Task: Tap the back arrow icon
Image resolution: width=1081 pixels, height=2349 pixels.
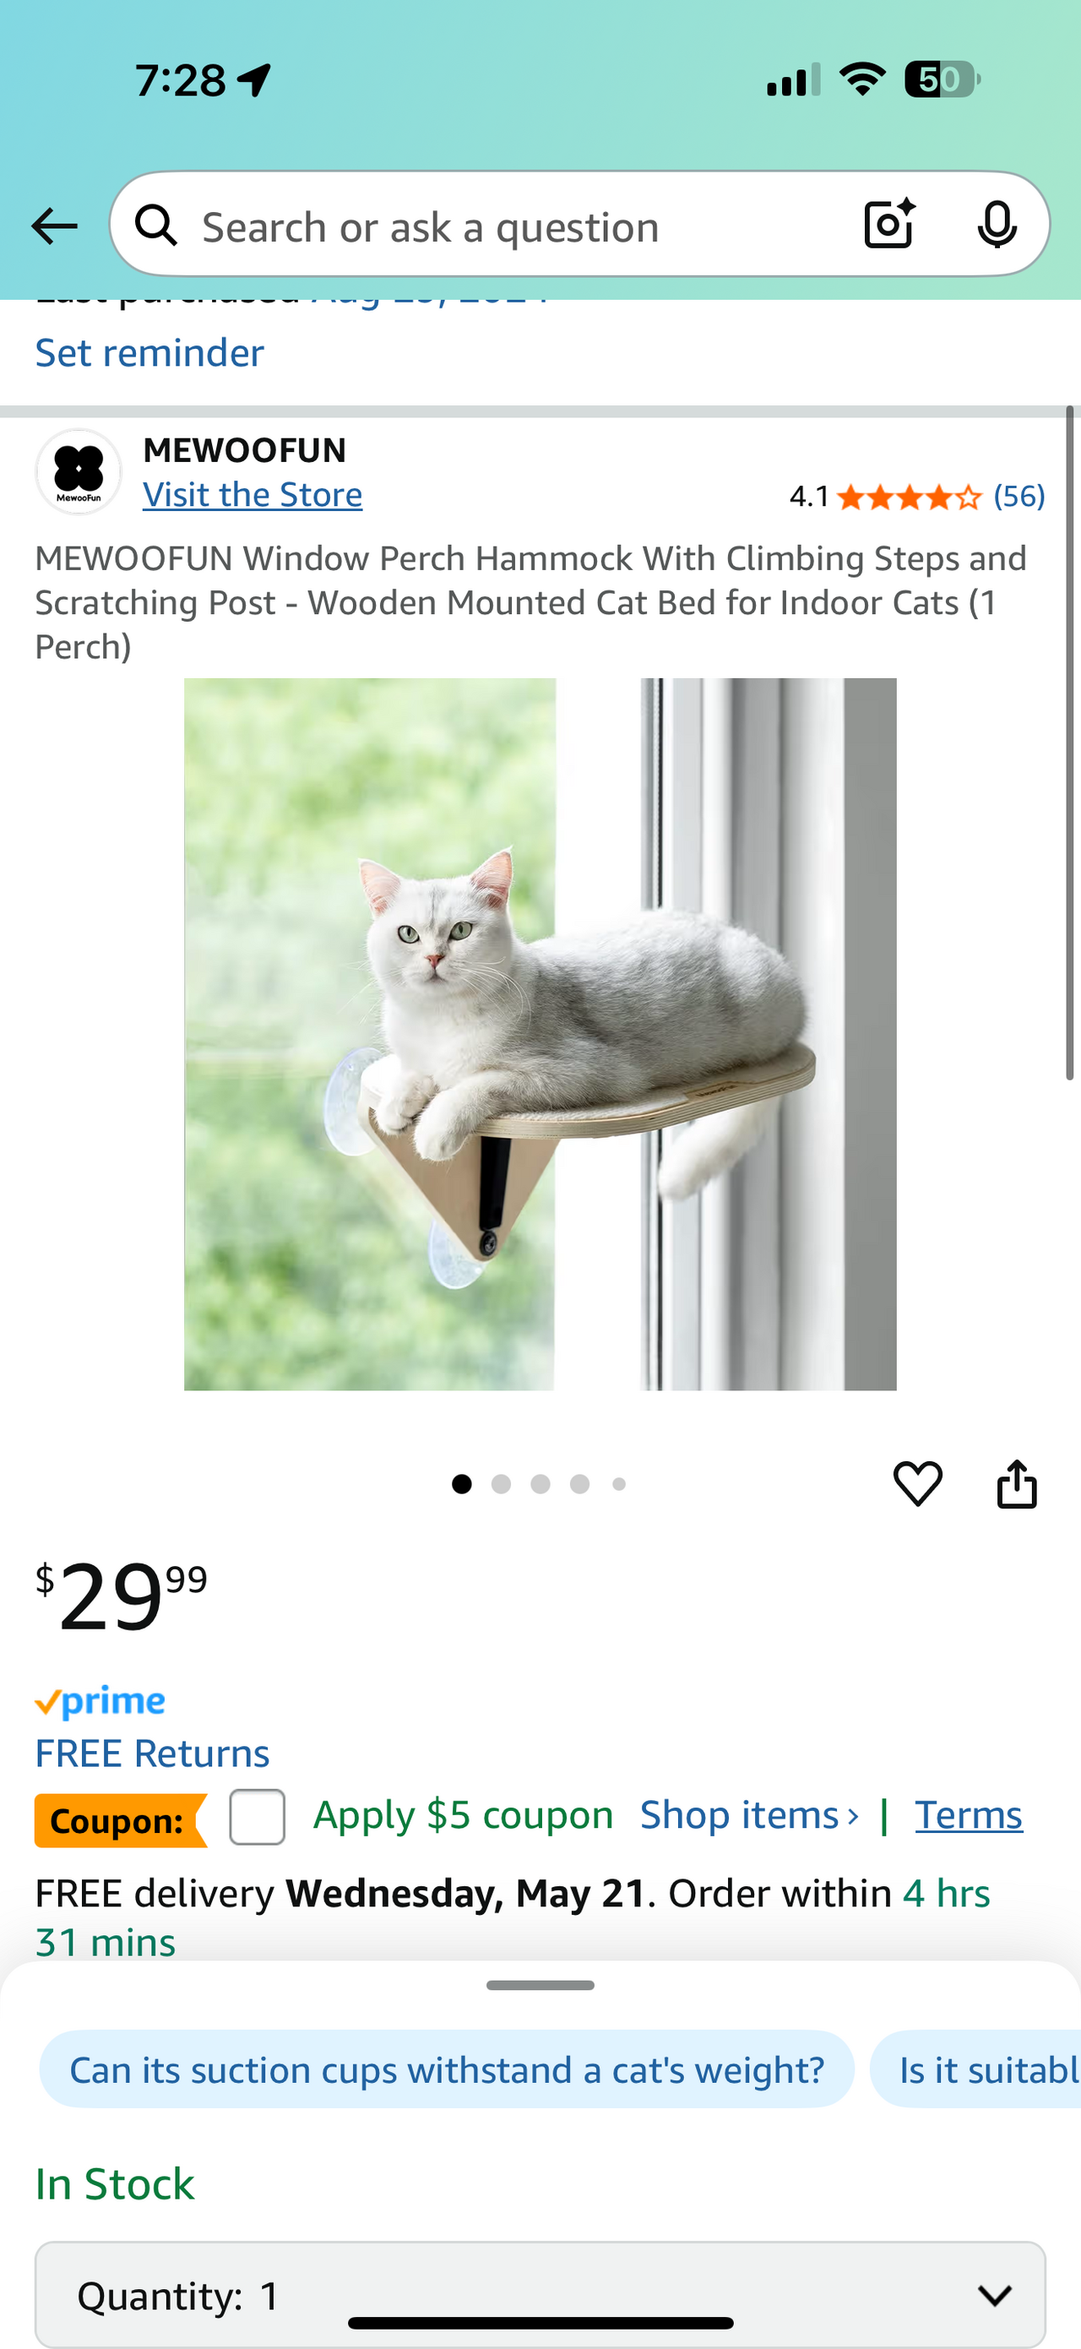Action: (54, 226)
